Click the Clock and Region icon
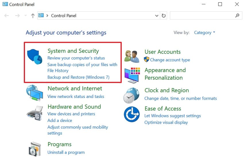The image size is (244, 164). pos(131,95)
